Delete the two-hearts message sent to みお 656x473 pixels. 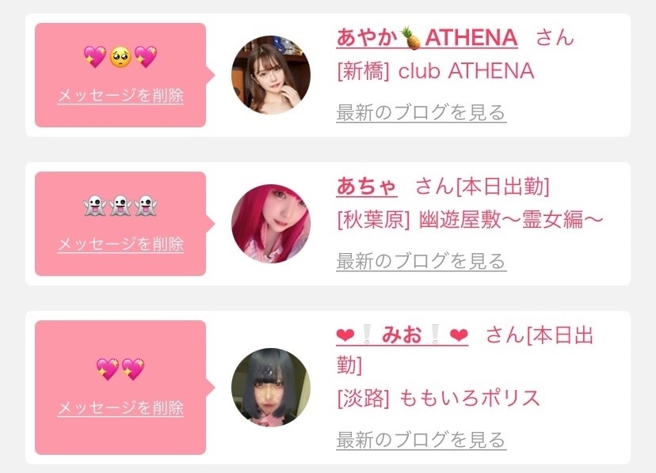click(x=120, y=408)
